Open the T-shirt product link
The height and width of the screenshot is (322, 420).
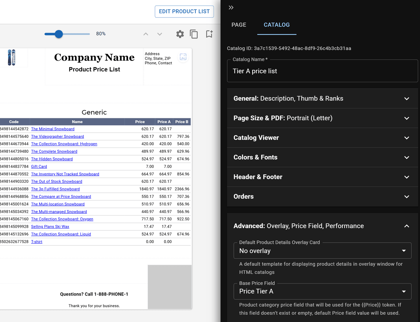coord(37,242)
